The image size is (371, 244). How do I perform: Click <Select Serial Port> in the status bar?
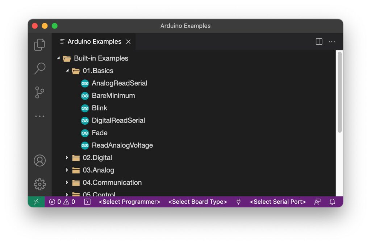point(278,202)
